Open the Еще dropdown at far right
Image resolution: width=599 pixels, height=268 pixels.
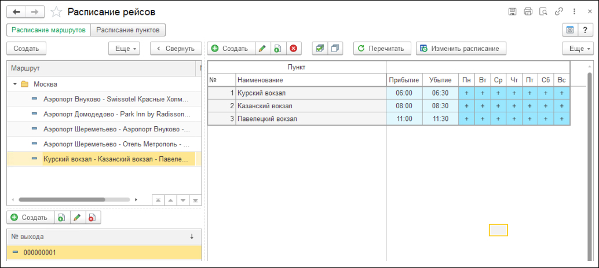pos(578,49)
